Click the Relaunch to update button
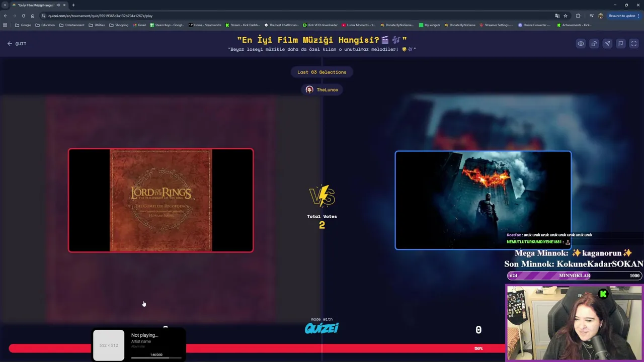644x362 pixels. tap(622, 16)
